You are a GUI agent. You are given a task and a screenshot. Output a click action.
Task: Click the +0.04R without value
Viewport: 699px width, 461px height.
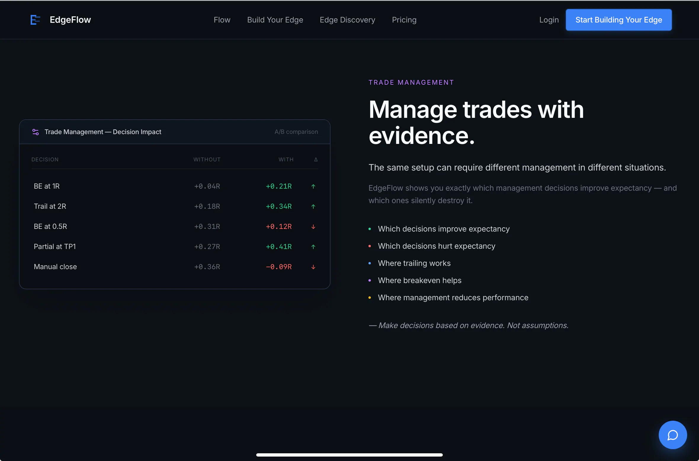point(207,186)
